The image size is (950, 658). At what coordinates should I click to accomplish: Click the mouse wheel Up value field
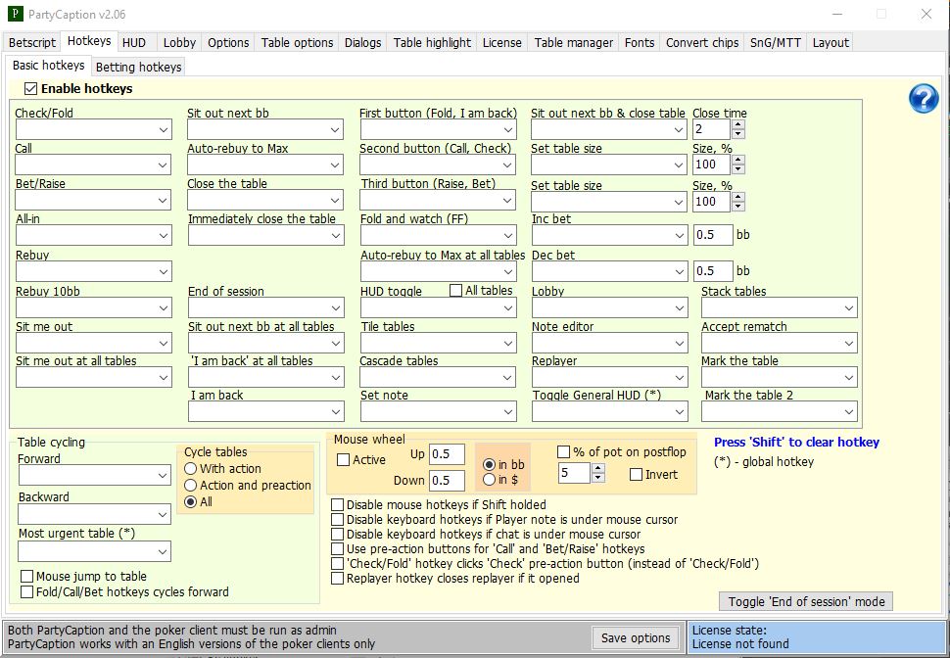(448, 454)
